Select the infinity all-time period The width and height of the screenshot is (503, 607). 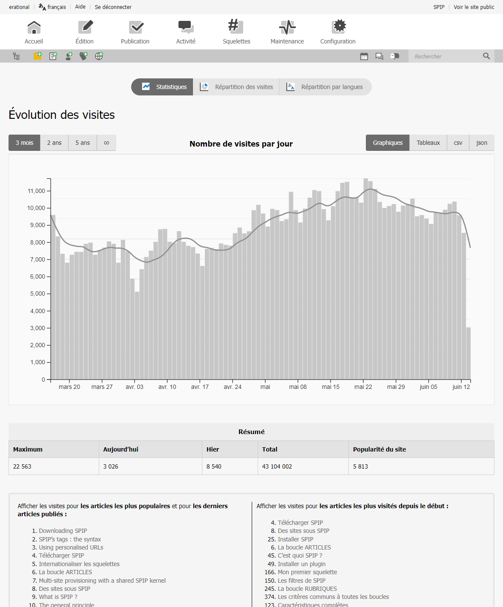[x=106, y=143]
